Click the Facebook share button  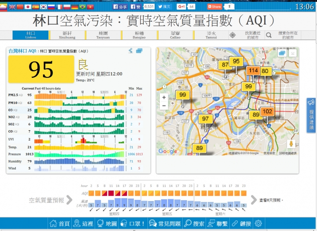(120, 7)
